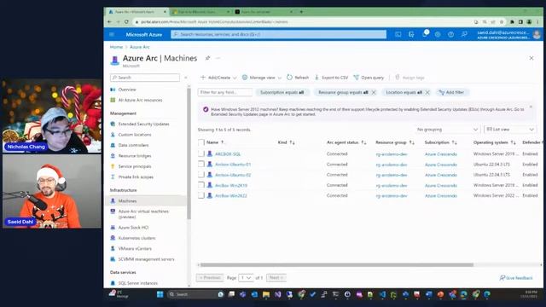Check the ARCBOX-SQL row checkbox
Viewport: 546px width, 307px height.
pyautogui.click(x=201, y=153)
